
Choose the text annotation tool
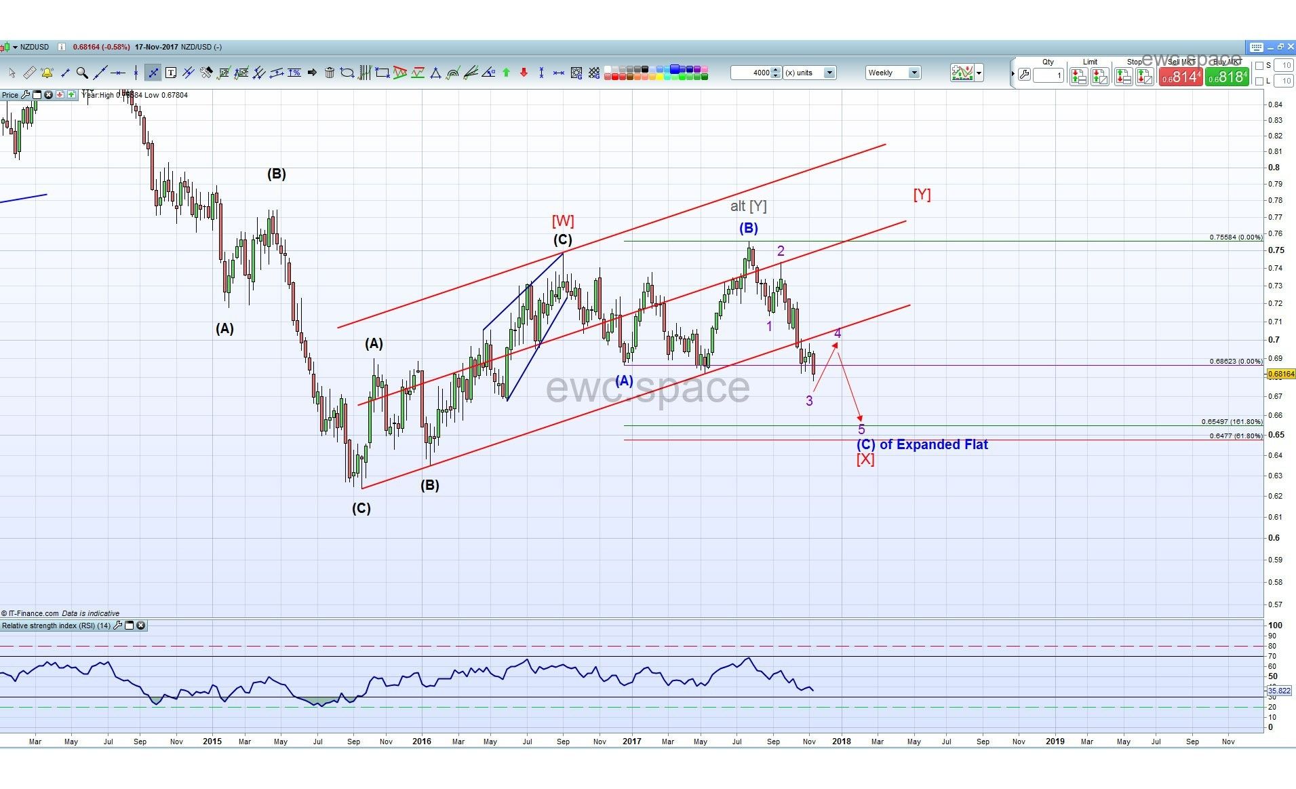pyautogui.click(x=171, y=73)
